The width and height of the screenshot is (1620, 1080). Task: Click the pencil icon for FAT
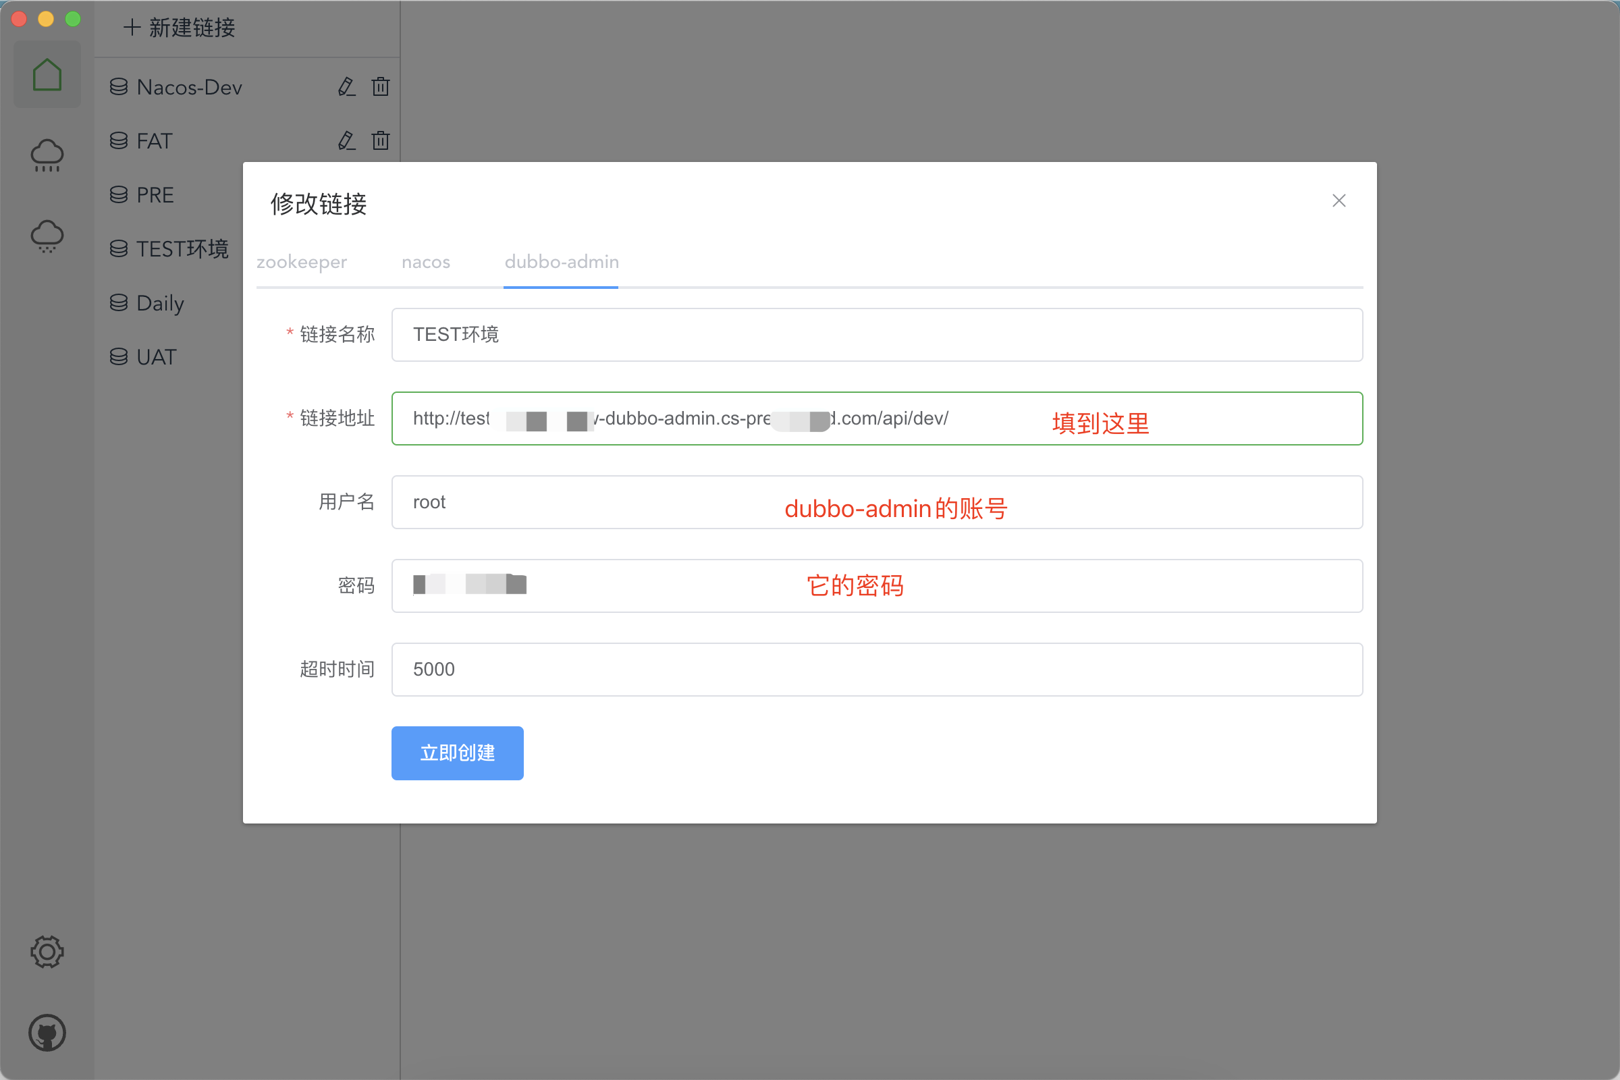[346, 140]
